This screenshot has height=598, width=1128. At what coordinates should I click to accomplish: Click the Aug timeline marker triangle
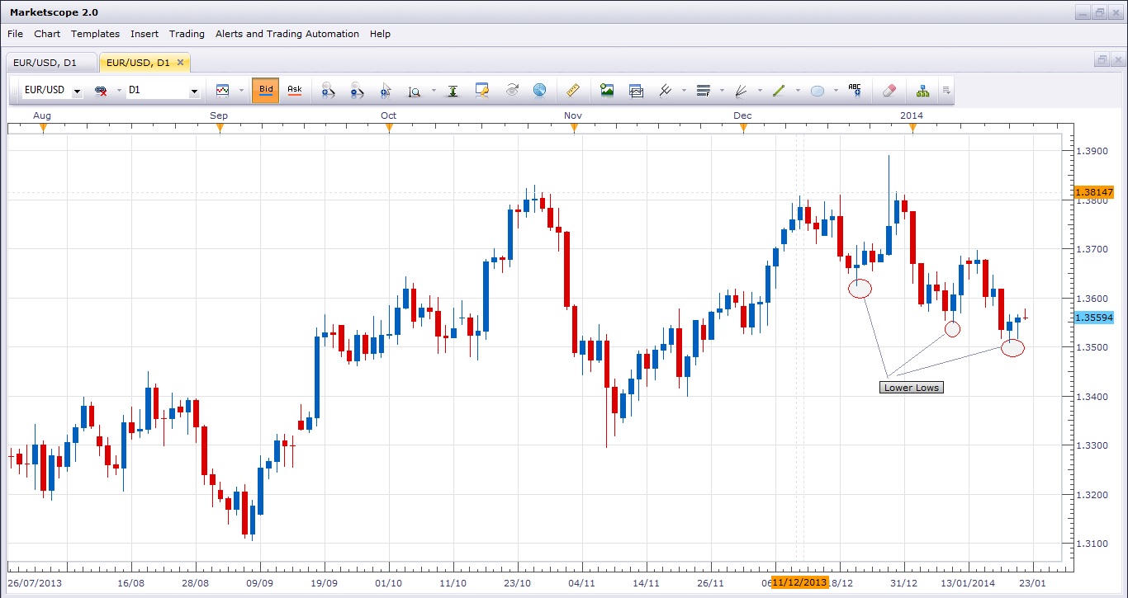click(x=44, y=128)
